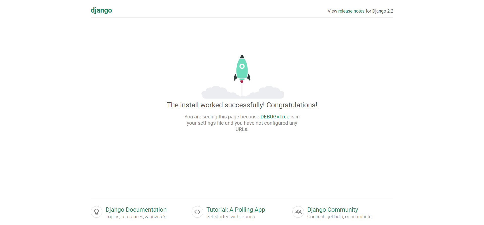This screenshot has height=225, width=484.
Task: Click the "The install worked successfully! Congratulations!" heading
Action: coord(242,105)
